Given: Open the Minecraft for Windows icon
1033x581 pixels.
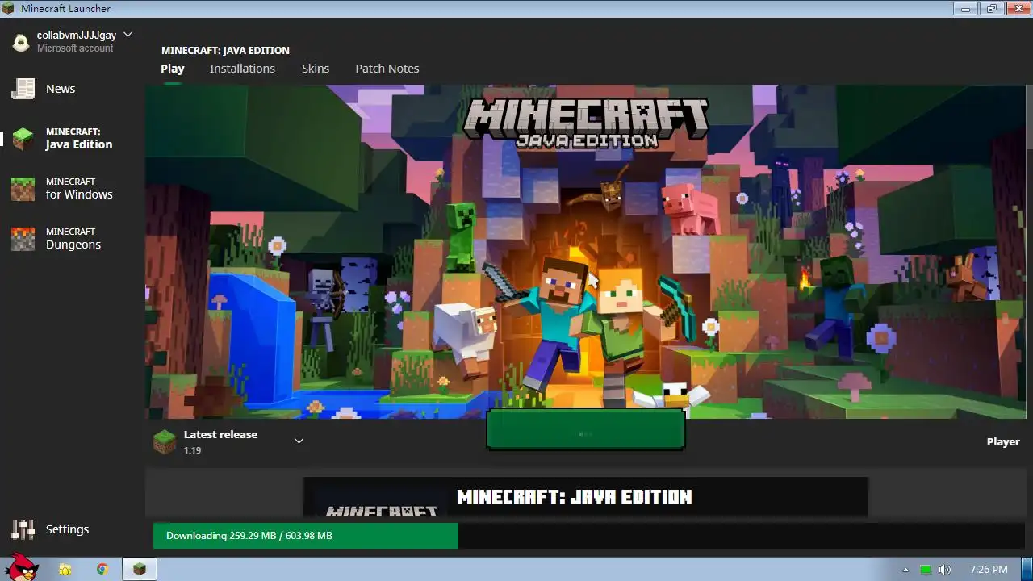Looking at the screenshot, I should point(23,189).
